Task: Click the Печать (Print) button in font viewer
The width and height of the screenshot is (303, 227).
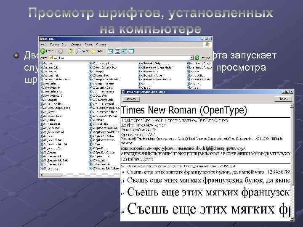Action: pos(283,99)
